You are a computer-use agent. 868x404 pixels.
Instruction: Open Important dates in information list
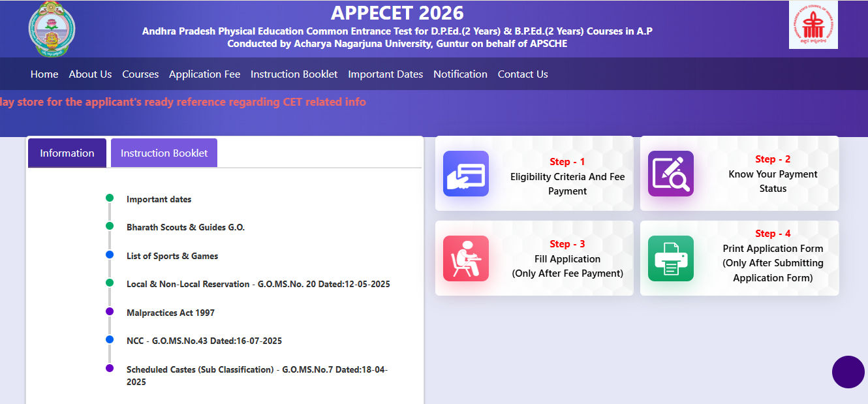coord(159,199)
